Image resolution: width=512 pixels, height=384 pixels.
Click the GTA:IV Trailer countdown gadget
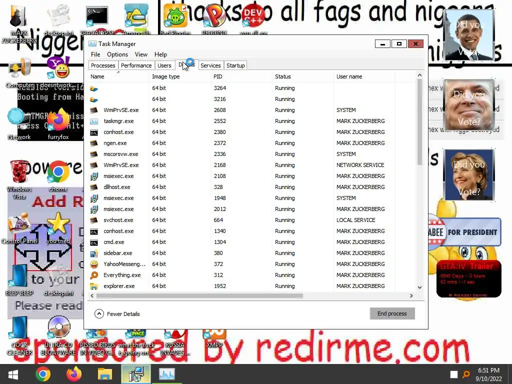pos(468,278)
